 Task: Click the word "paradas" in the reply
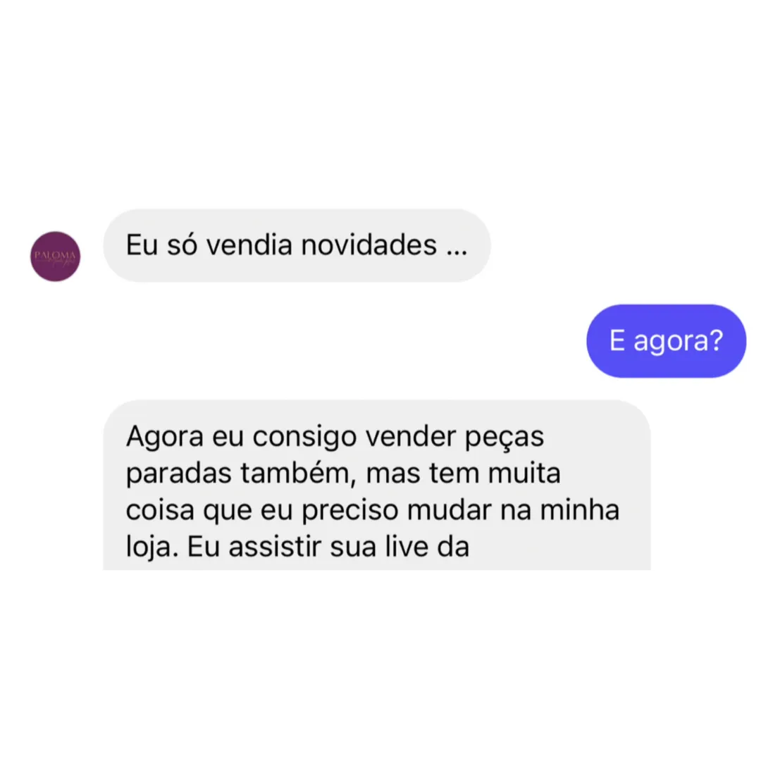tap(178, 474)
